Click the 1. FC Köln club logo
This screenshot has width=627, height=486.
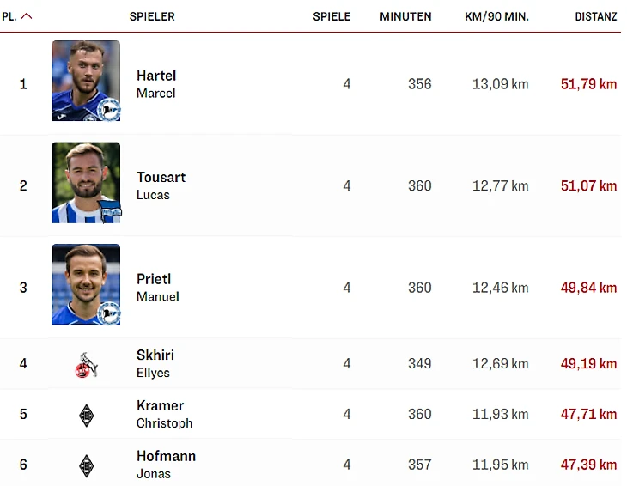tap(86, 364)
